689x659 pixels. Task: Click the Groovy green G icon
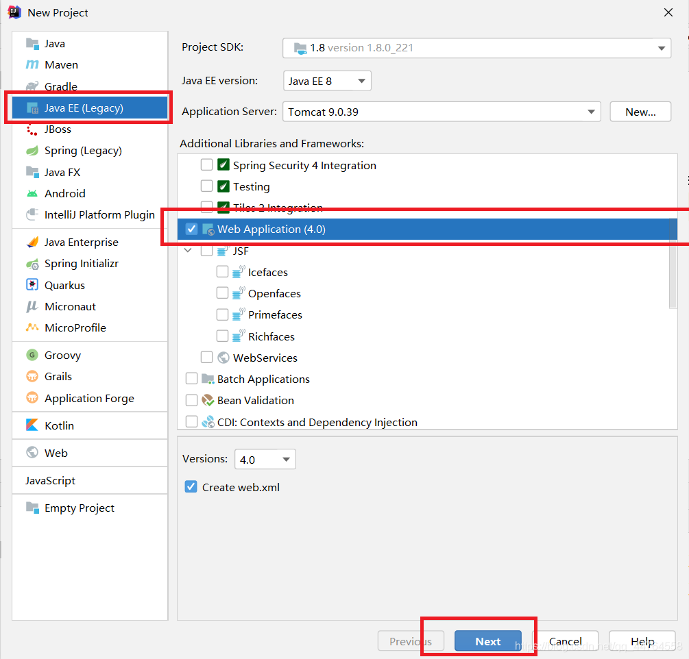[x=32, y=355]
